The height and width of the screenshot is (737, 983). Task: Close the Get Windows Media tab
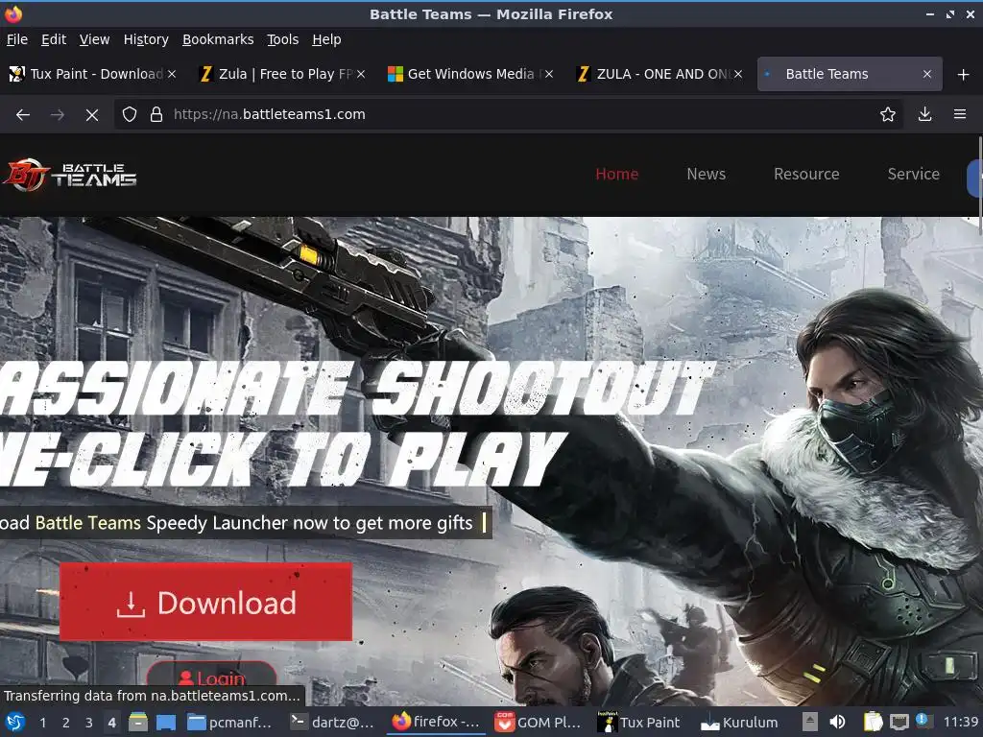[x=549, y=74]
